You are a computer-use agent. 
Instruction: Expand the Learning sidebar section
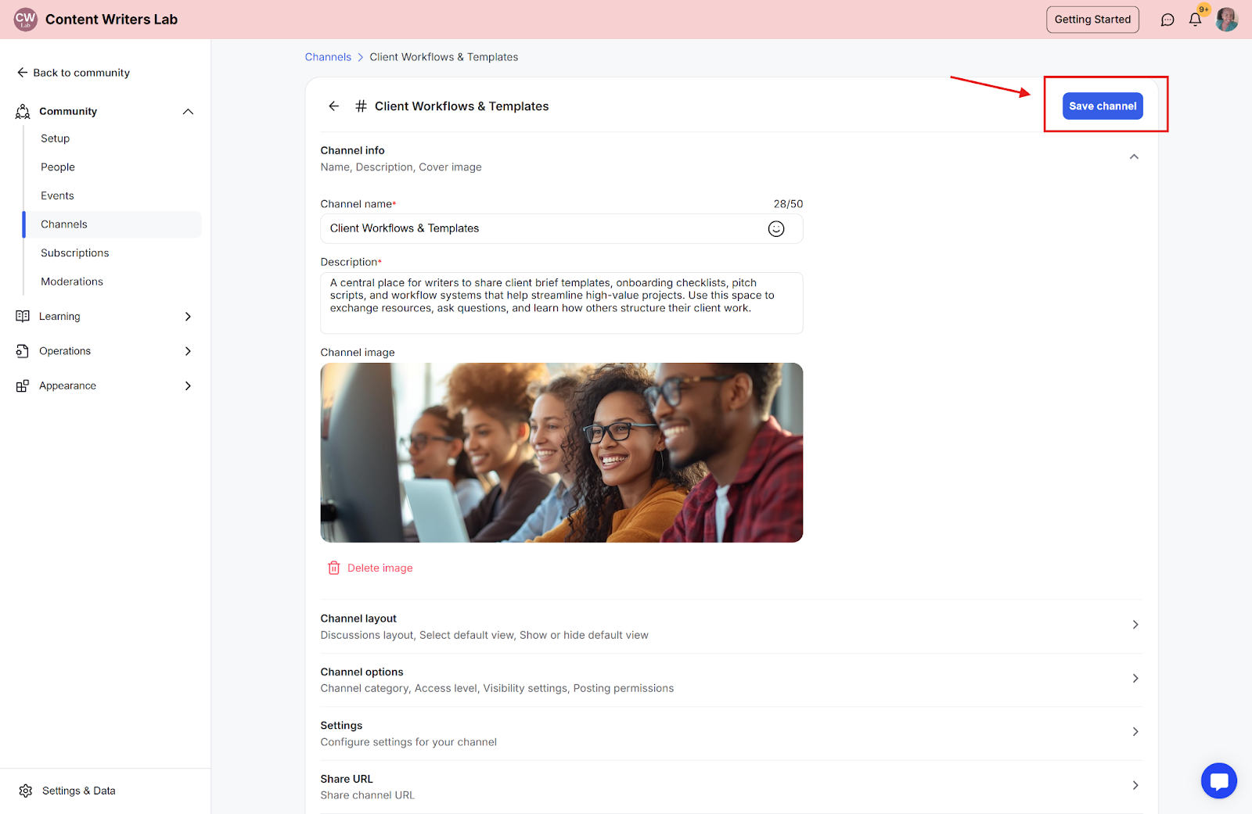click(188, 317)
